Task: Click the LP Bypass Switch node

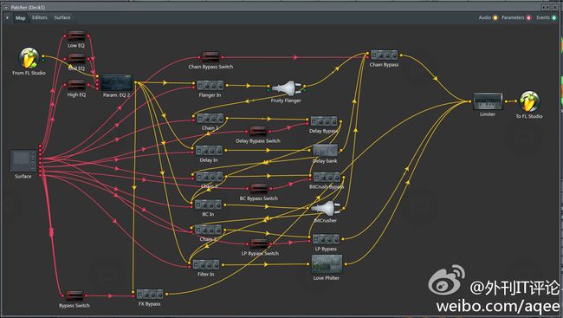Action: click(259, 243)
